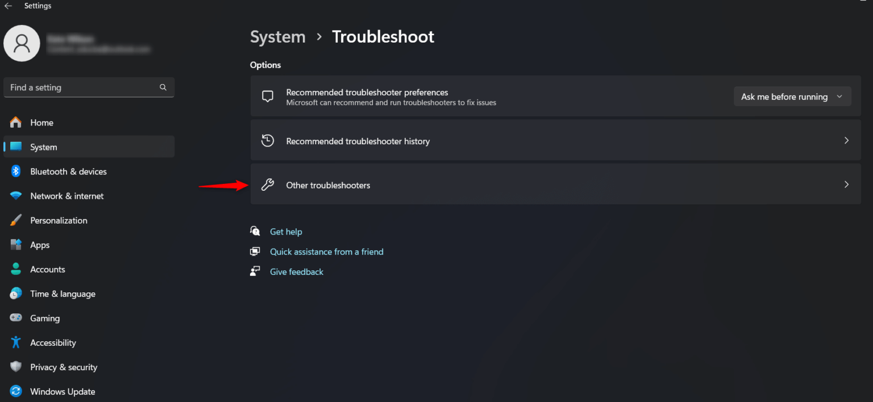Open the Accounts settings icon
Screen dimensions: 873x402
coord(16,269)
